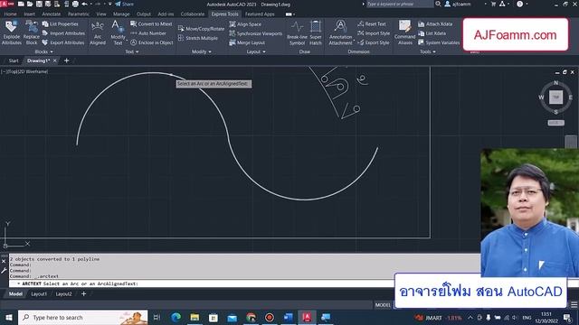579x325 pixels.
Task: Expand the Layout panel dropdown
Action: click(x=256, y=52)
